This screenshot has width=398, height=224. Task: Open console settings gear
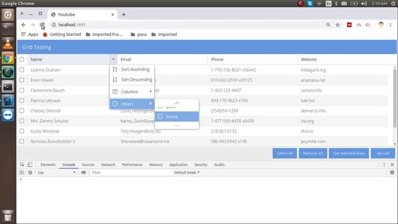[392, 172]
